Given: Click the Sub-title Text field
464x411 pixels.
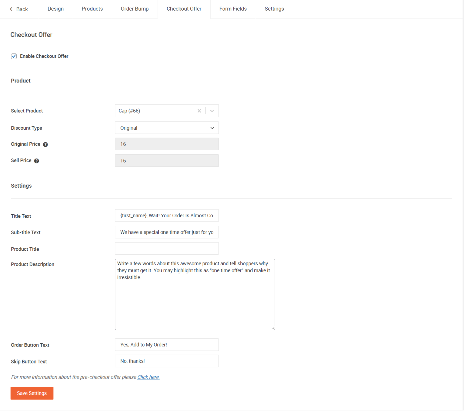Looking at the screenshot, I should [x=166, y=232].
